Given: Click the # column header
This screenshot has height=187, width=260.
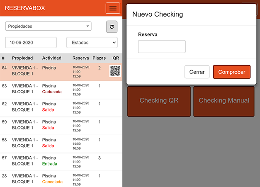Looking at the screenshot, I should 3,58.
